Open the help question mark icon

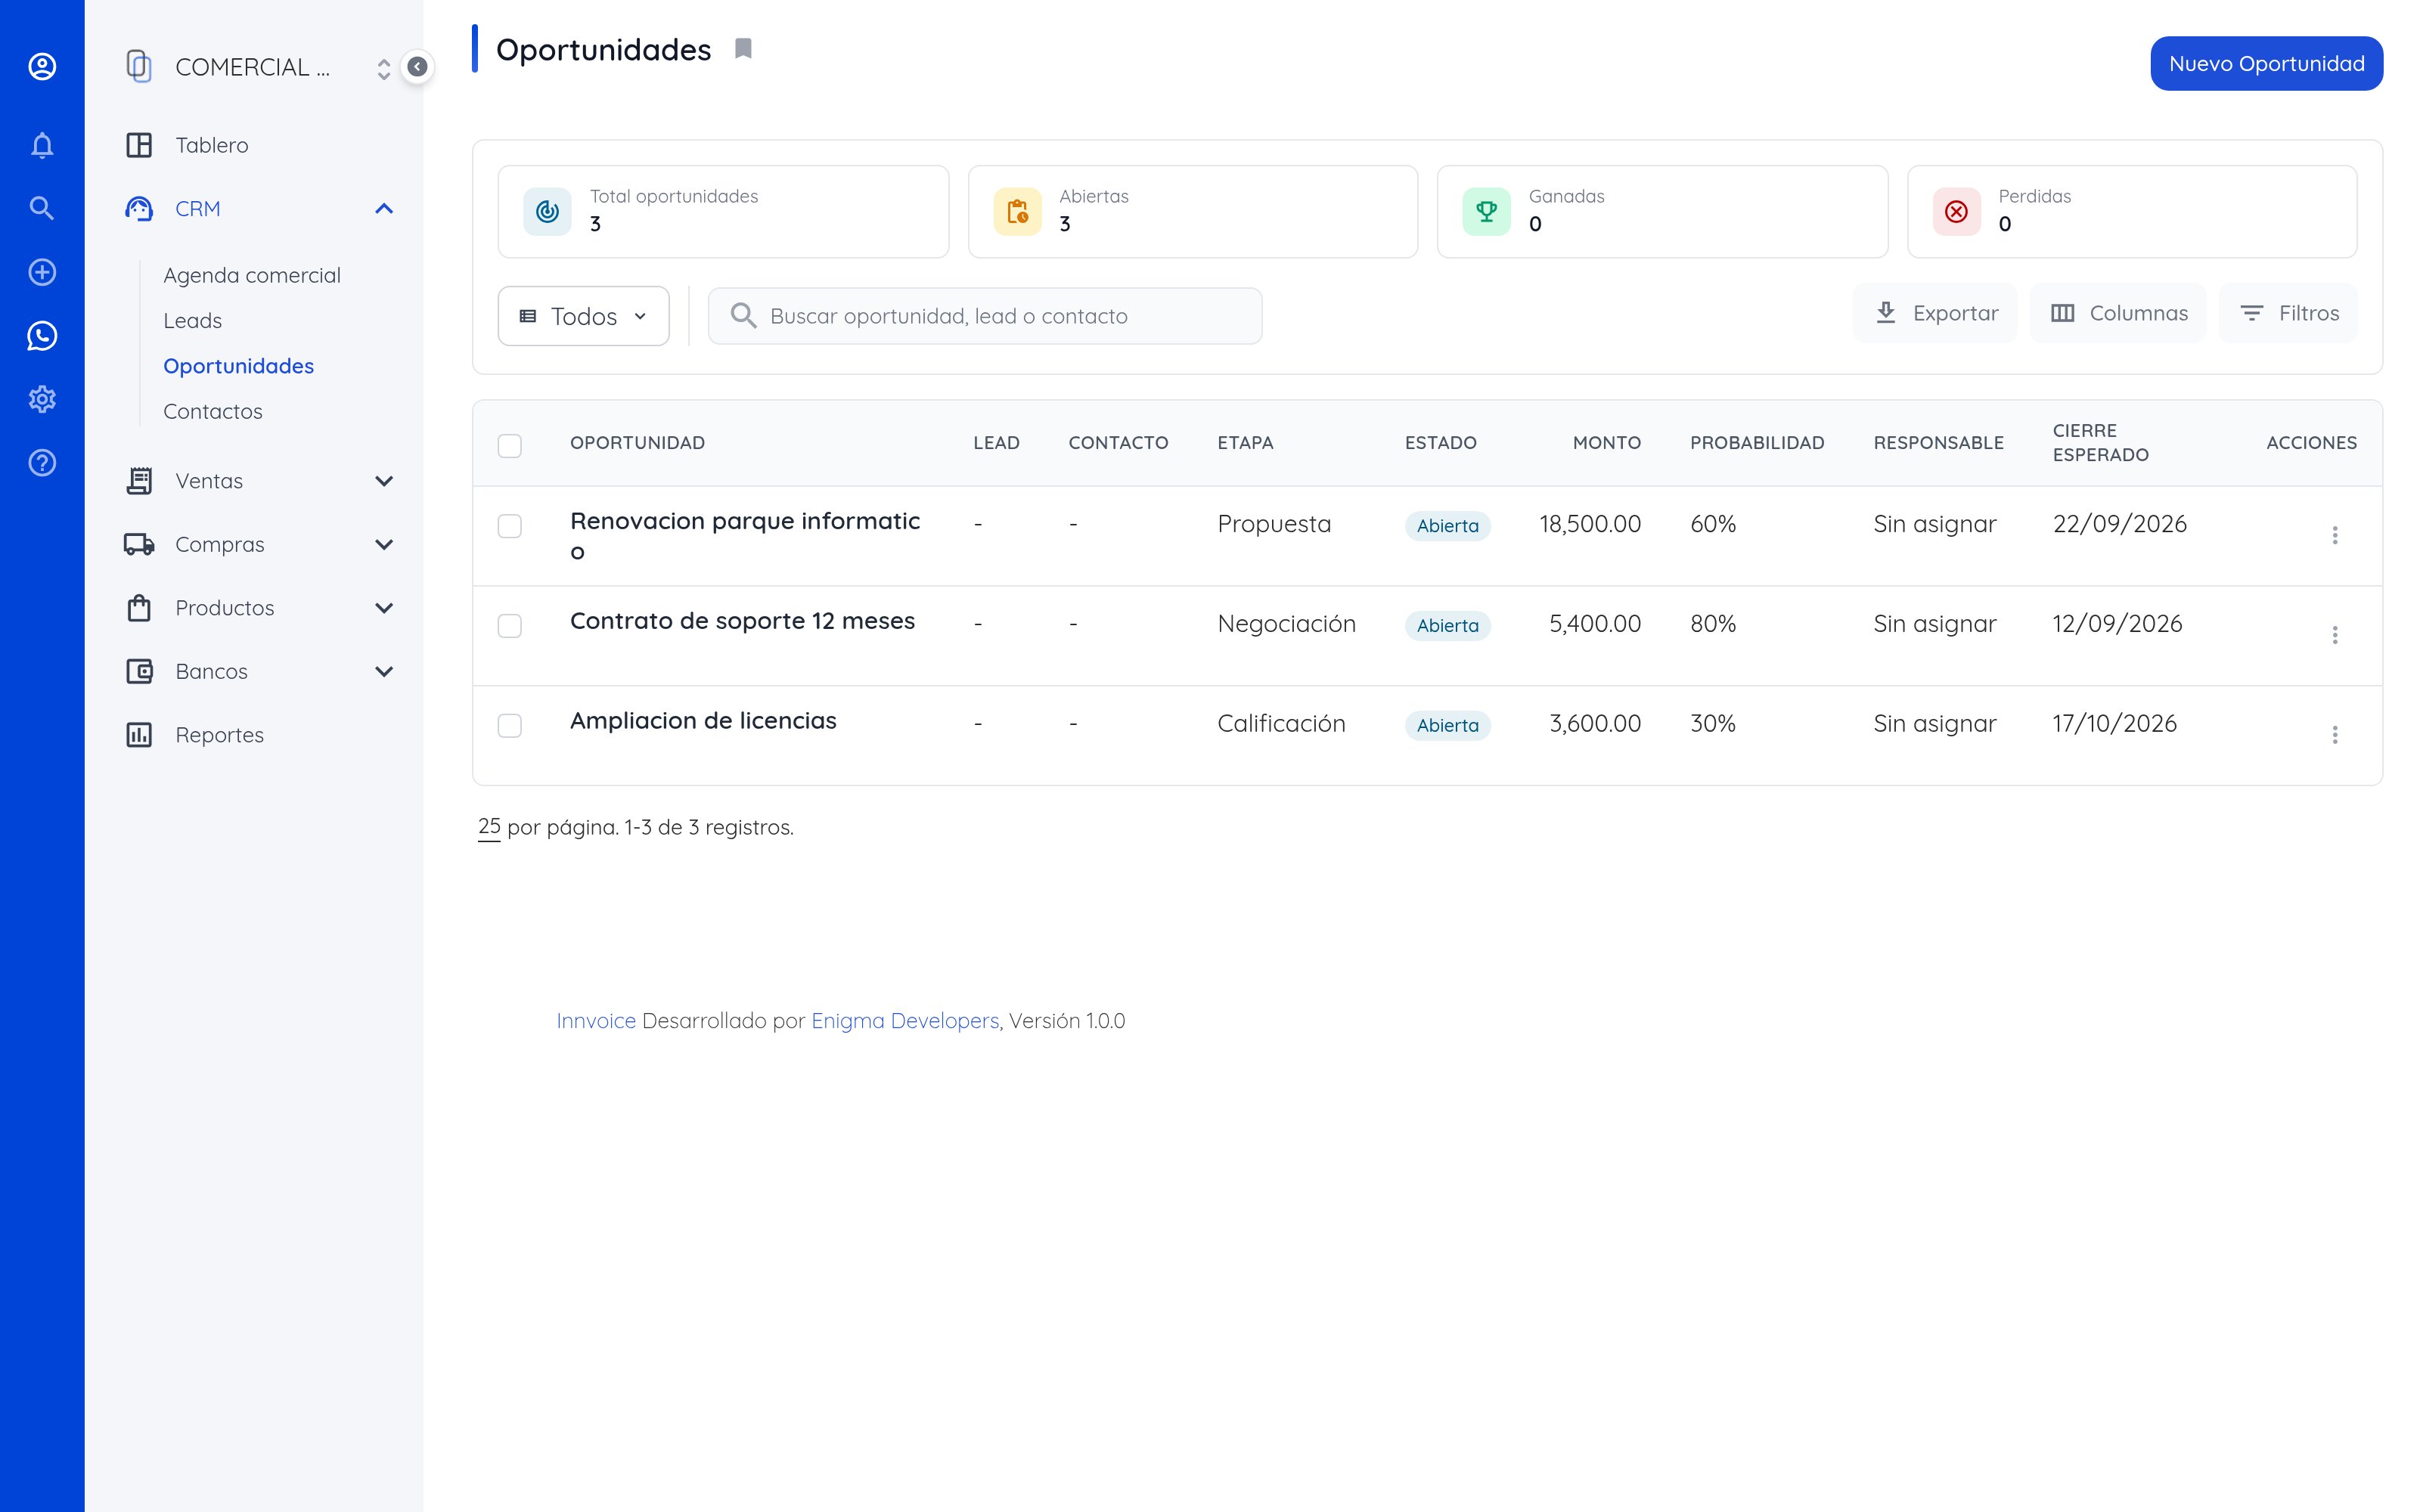click(x=42, y=463)
